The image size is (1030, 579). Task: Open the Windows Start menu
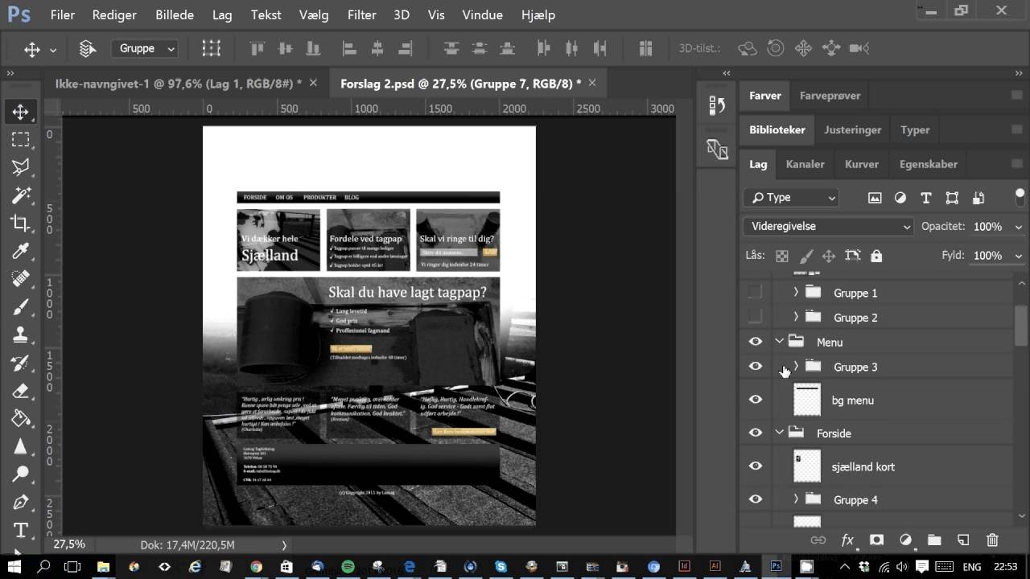[x=14, y=566]
